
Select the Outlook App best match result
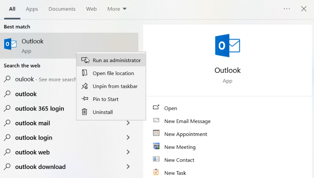69,45
